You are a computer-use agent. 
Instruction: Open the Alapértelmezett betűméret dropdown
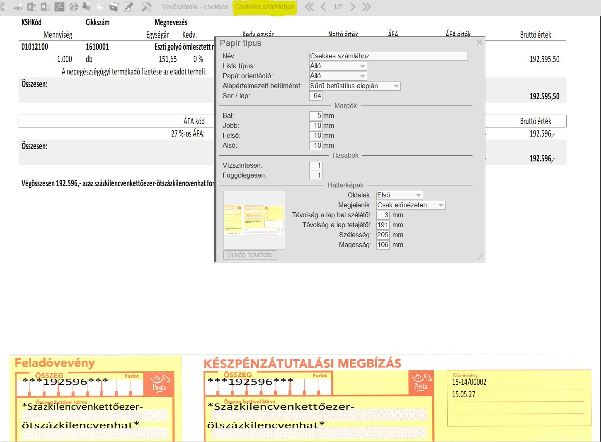coord(355,86)
